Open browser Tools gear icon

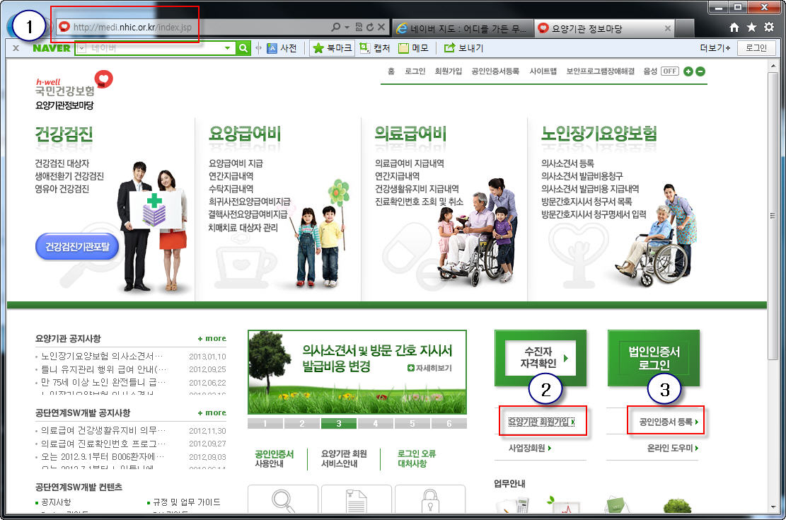tap(769, 27)
